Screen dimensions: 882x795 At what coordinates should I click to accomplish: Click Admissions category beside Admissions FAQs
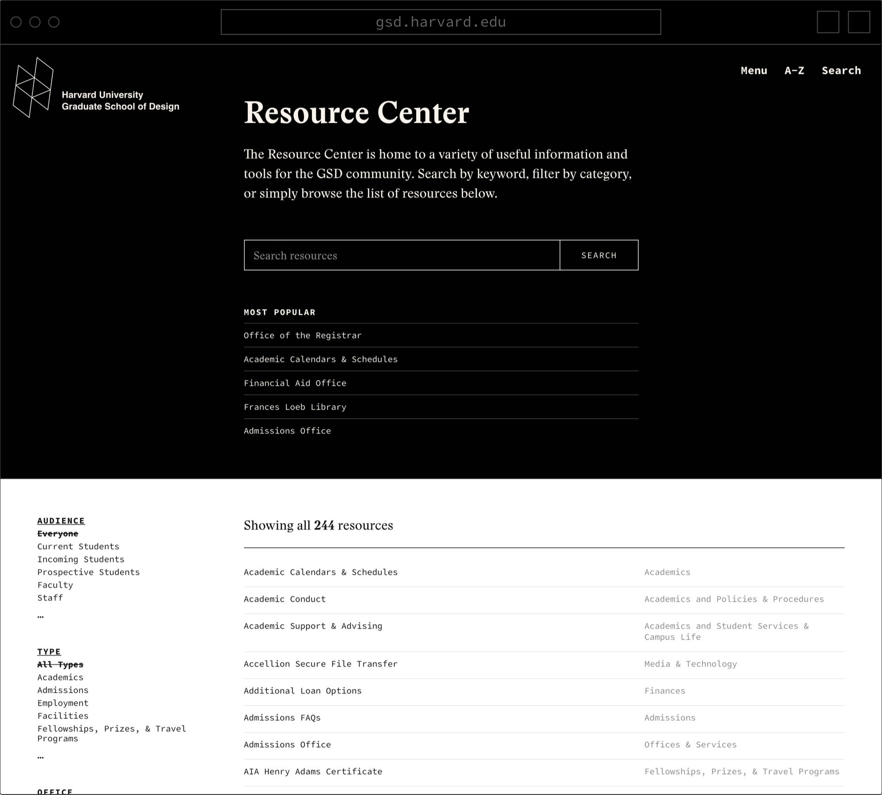pos(669,718)
